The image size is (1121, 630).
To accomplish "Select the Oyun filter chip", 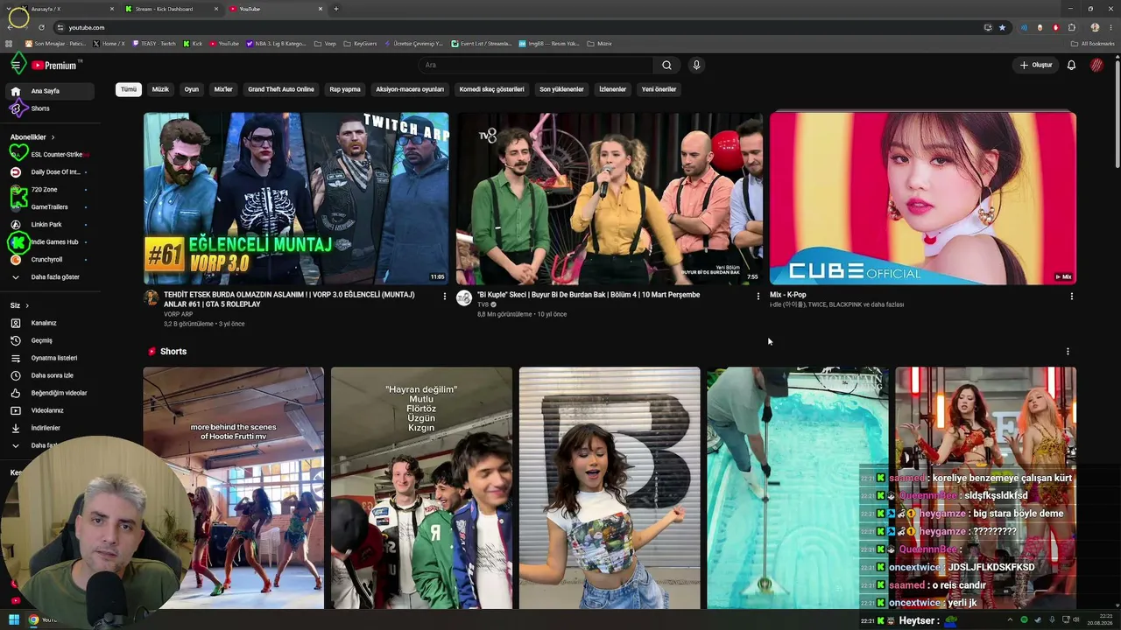I will tap(191, 89).
